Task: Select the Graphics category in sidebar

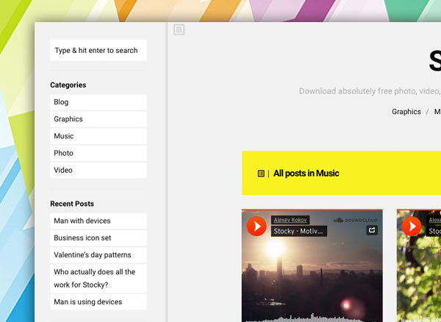Action: pyautogui.click(x=98, y=119)
